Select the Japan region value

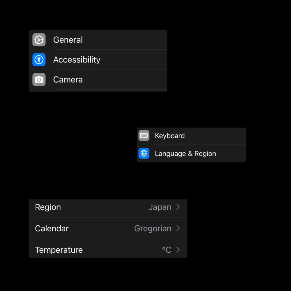click(x=160, y=207)
